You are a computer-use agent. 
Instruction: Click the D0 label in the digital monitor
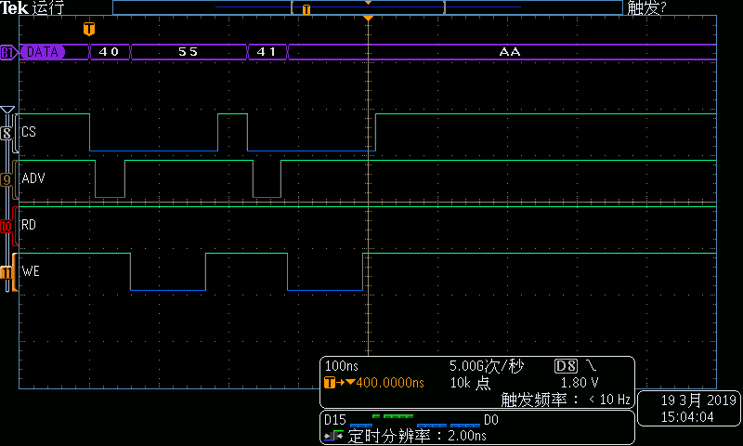[x=491, y=420]
